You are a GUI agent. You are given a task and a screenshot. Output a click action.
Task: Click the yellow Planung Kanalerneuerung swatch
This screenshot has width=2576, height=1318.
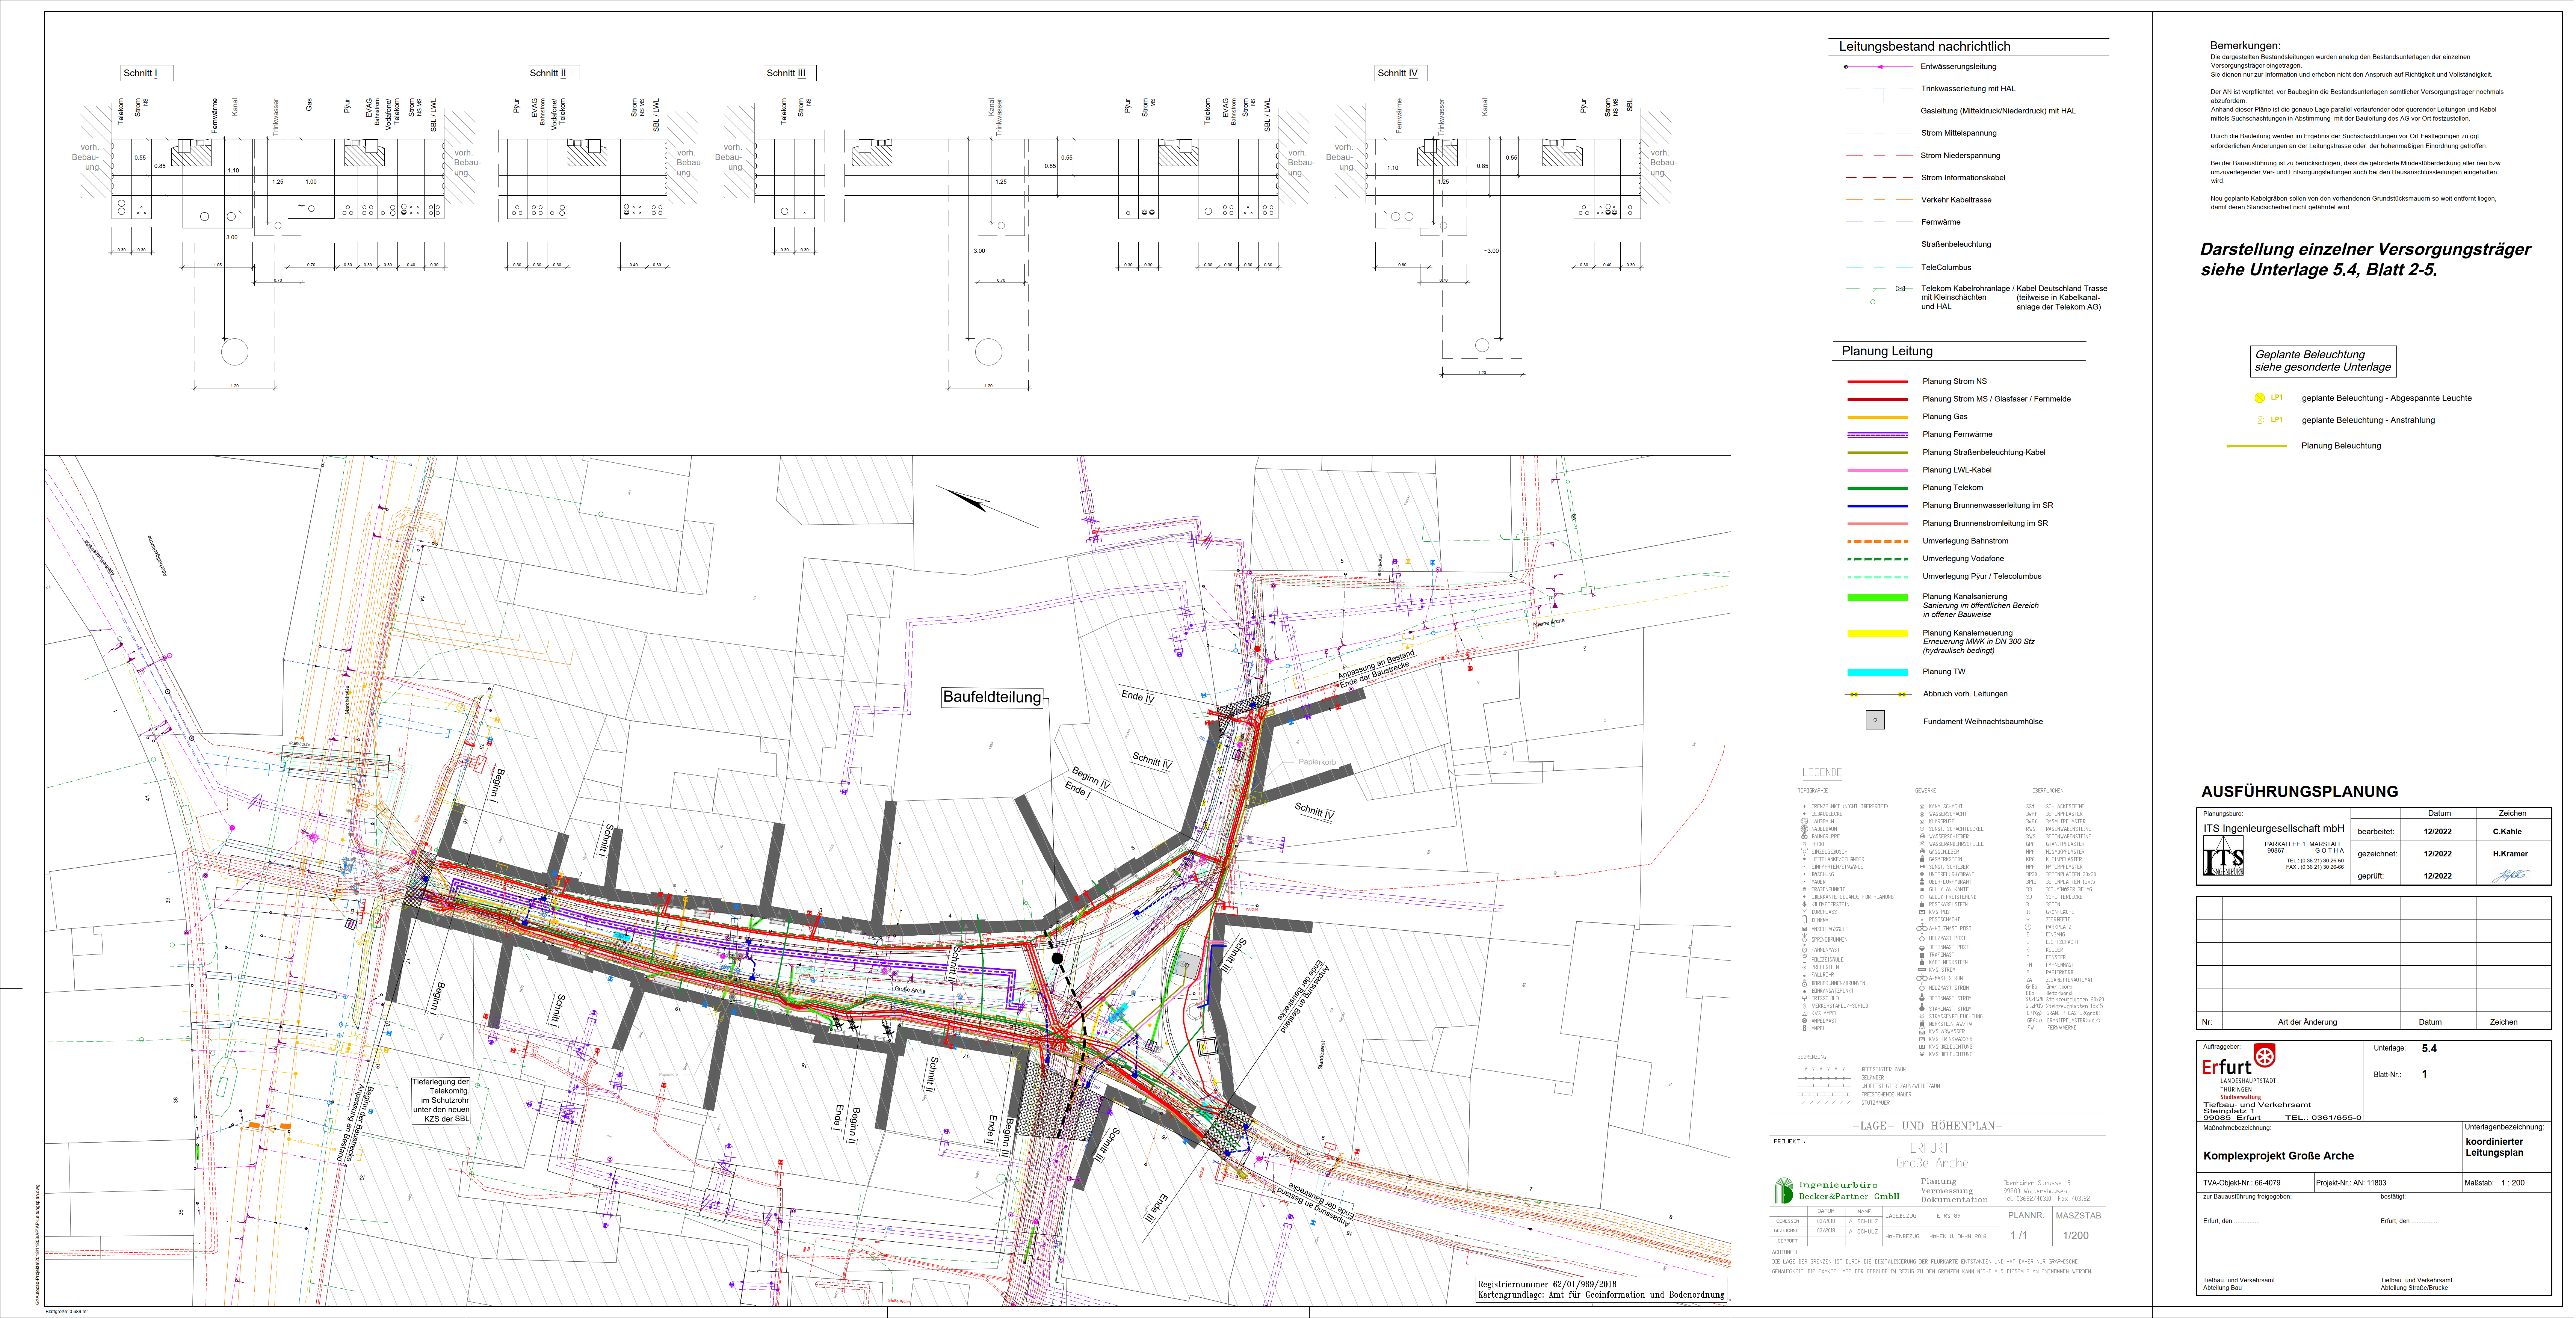(x=1877, y=633)
